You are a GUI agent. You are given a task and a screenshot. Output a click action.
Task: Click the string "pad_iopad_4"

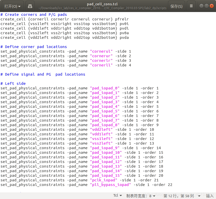105,107
